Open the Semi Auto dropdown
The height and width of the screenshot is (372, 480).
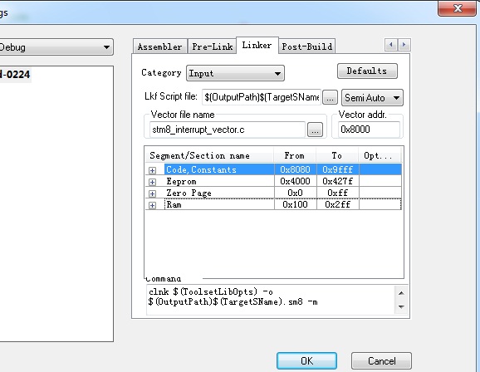(x=372, y=98)
